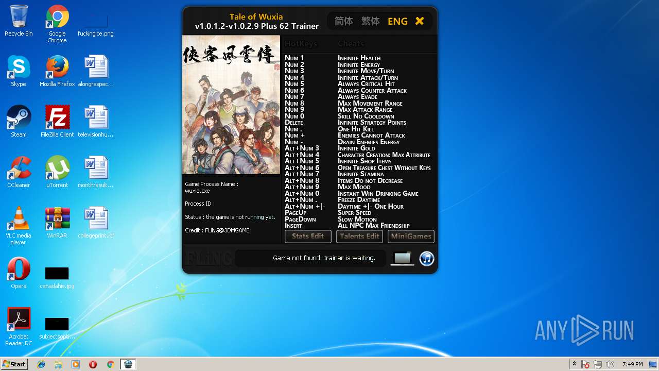The width and height of the screenshot is (659, 371).
Task: Open the Talents Edit panel
Action: (359, 237)
